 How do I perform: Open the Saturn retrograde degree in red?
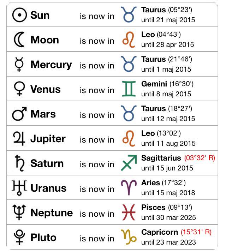point(200,158)
